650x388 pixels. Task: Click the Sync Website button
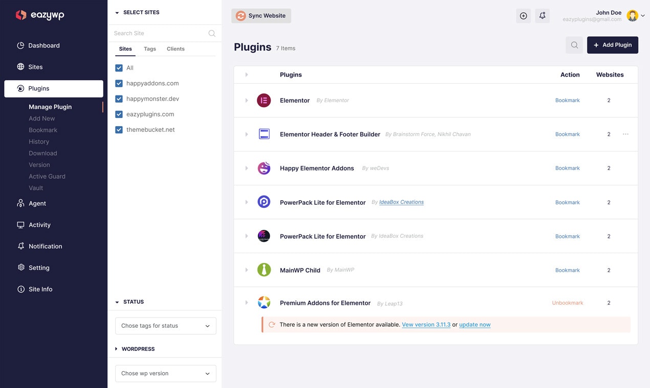click(261, 16)
